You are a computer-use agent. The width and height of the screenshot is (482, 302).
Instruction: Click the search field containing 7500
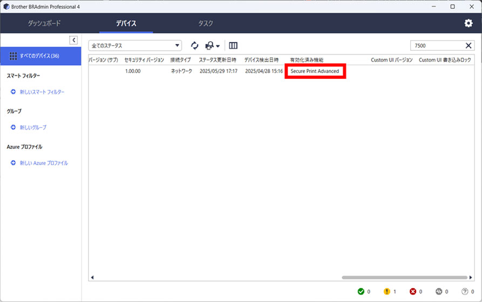436,46
